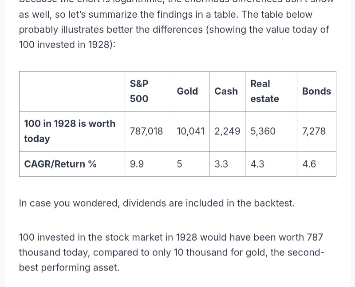Click the S&P 500 column header
Image resolution: width=355 pixels, height=287 pixels.
click(x=139, y=91)
